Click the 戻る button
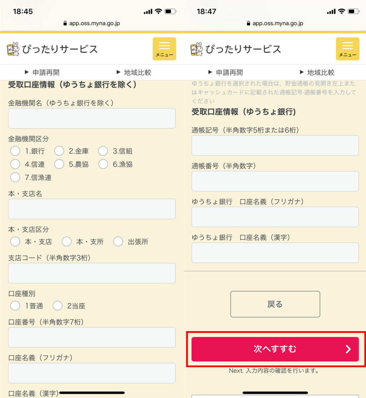Screen dimensions: 366x398 click(275, 304)
